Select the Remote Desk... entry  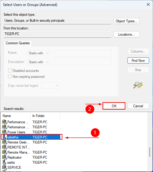18,142
